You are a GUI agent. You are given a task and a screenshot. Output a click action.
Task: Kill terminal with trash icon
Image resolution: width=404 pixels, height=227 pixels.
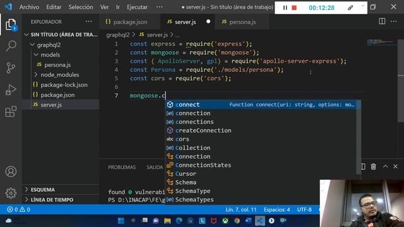[373, 166]
